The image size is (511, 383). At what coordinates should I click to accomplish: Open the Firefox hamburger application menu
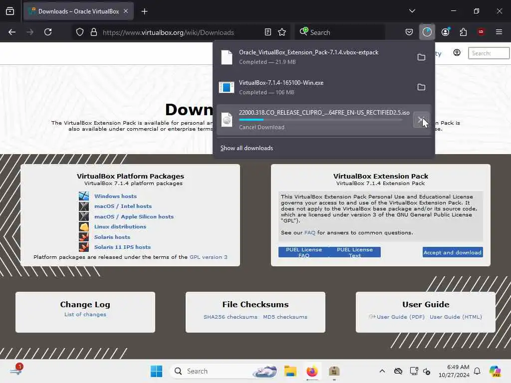click(x=499, y=32)
